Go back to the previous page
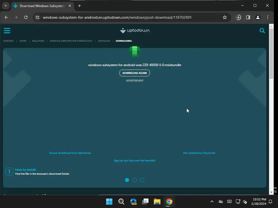Image resolution: width=278 pixels, height=208 pixels. [x=6, y=17]
